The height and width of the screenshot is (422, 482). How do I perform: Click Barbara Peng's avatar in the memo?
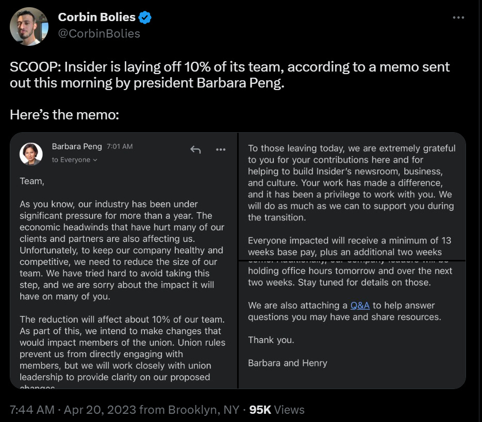[x=31, y=154]
